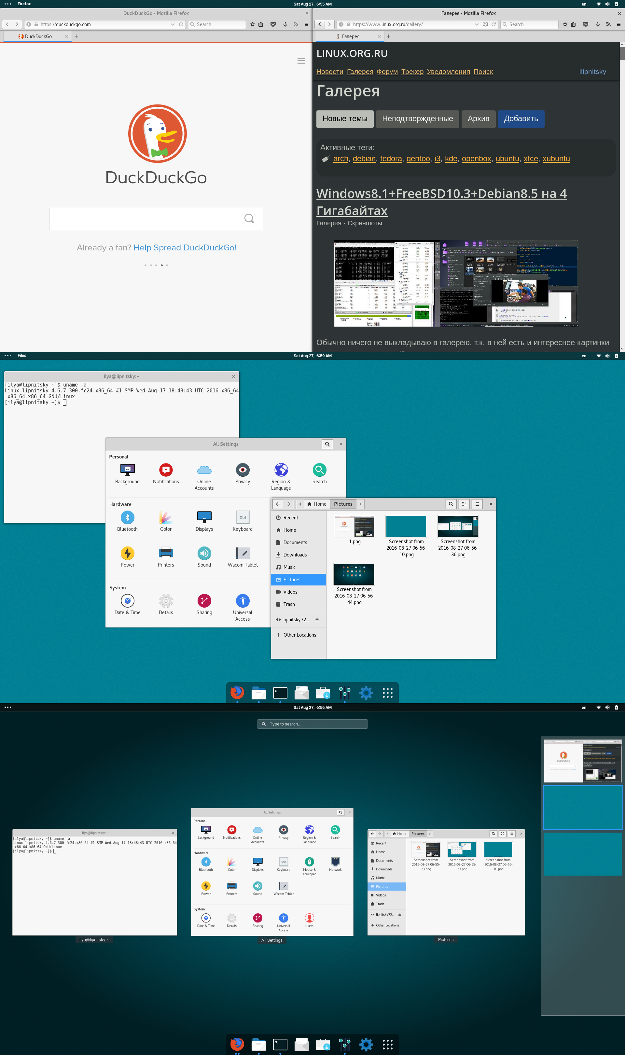Open Tweak Tool icon in overview dock
Image resolution: width=625 pixels, height=1055 pixels.
tap(344, 1044)
